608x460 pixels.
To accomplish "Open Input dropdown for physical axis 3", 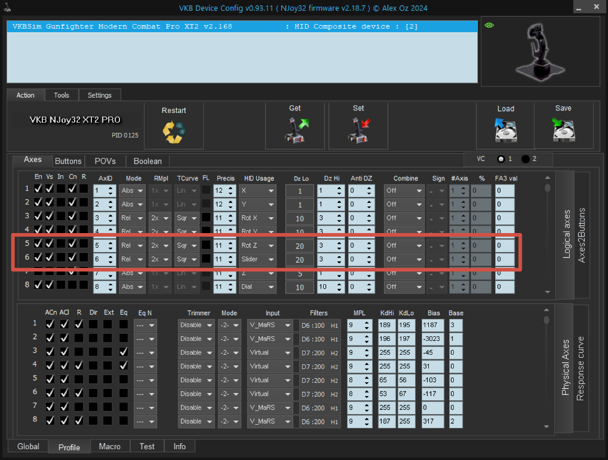I will click(x=270, y=353).
